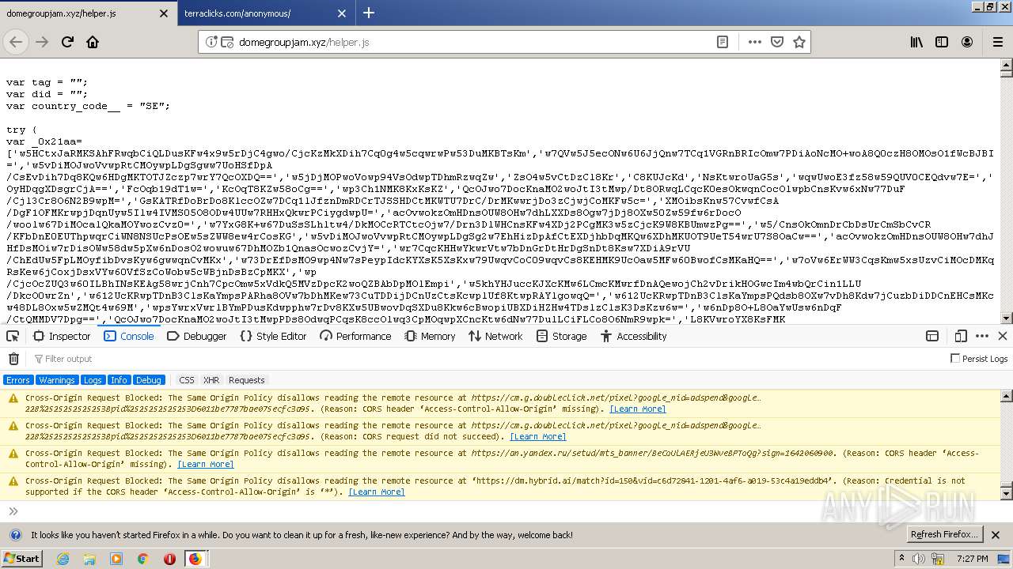Reload the current page

tap(68, 42)
